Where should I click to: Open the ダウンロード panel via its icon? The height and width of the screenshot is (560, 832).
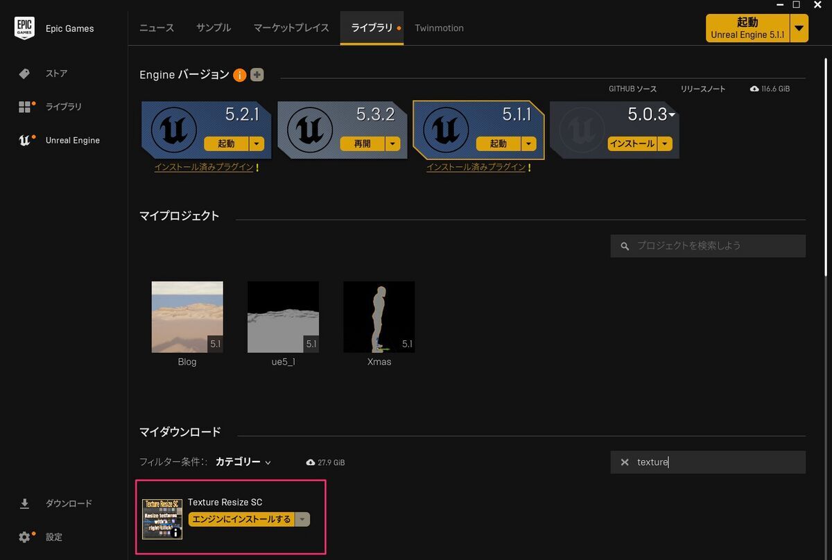[x=26, y=503]
